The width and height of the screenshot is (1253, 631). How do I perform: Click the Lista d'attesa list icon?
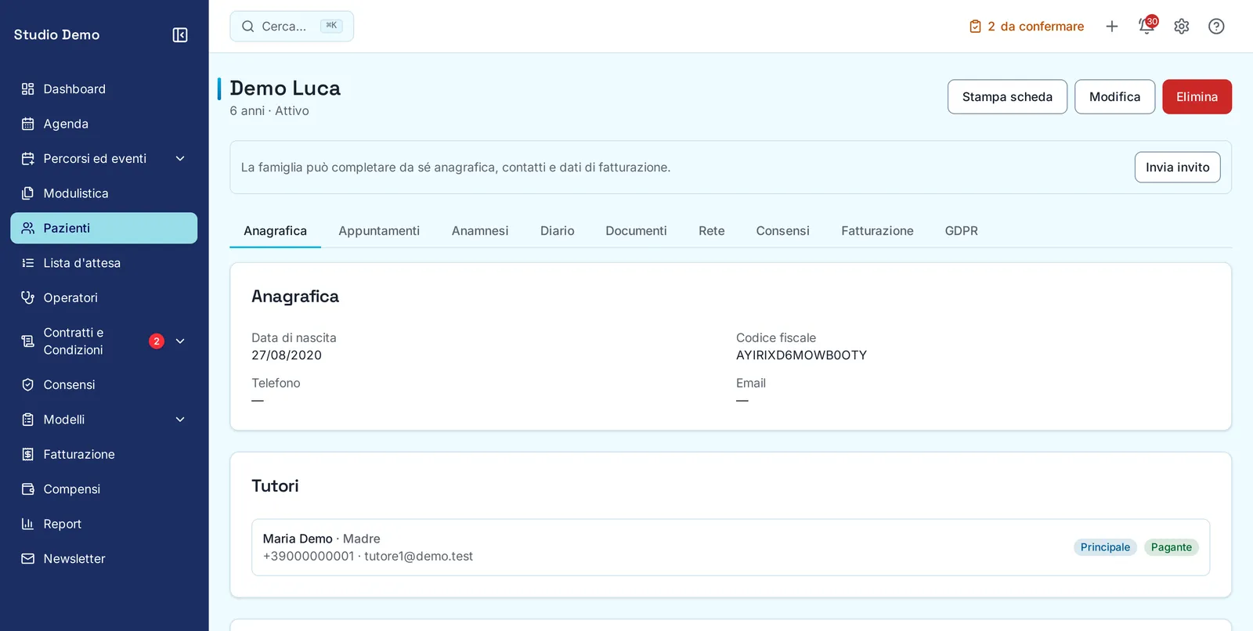pyautogui.click(x=28, y=263)
